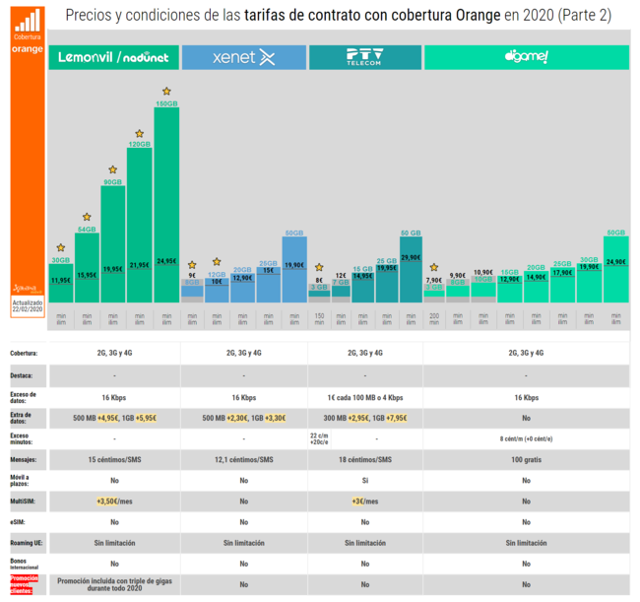Select the Exceso de datos row label

pyautogui.click(x=26, y=397)
